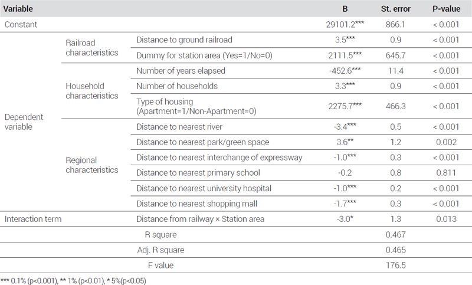Click the 'Adj. R square' label
The height and width of the screenshot is (285, 472).
160,250
